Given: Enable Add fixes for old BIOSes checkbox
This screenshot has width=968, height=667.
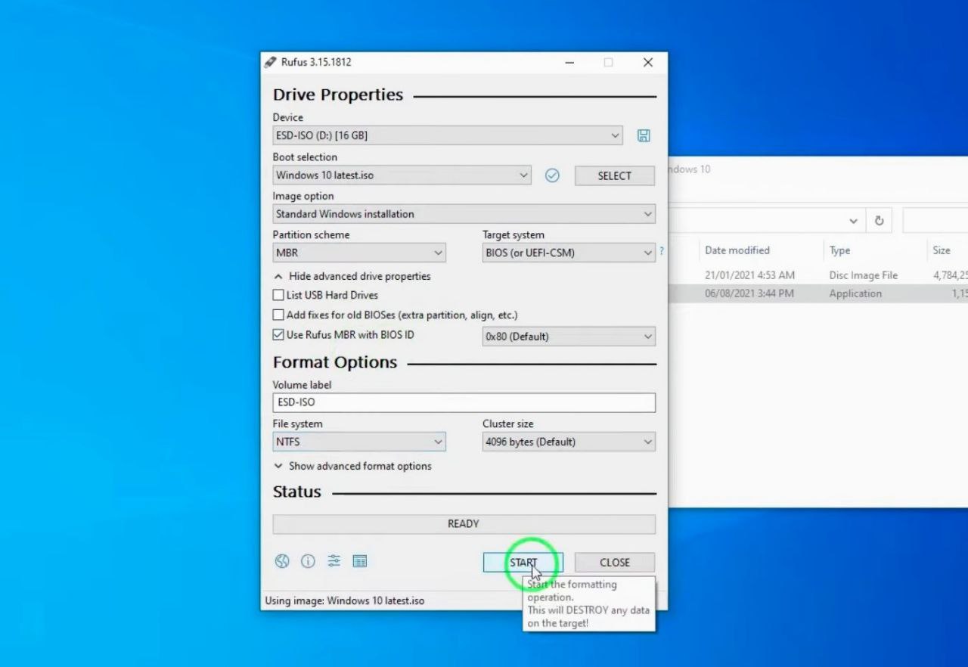Looking at the screenshot, I should click(278, 315).
